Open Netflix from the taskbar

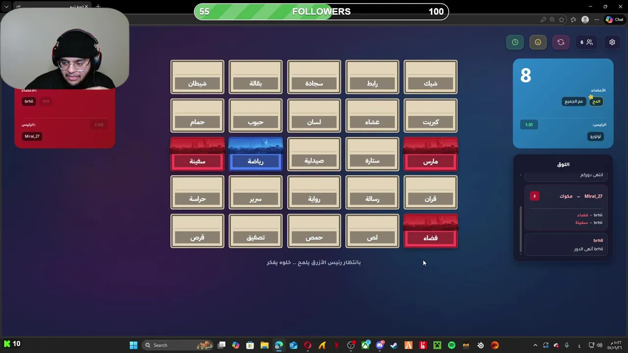(337, 345)
